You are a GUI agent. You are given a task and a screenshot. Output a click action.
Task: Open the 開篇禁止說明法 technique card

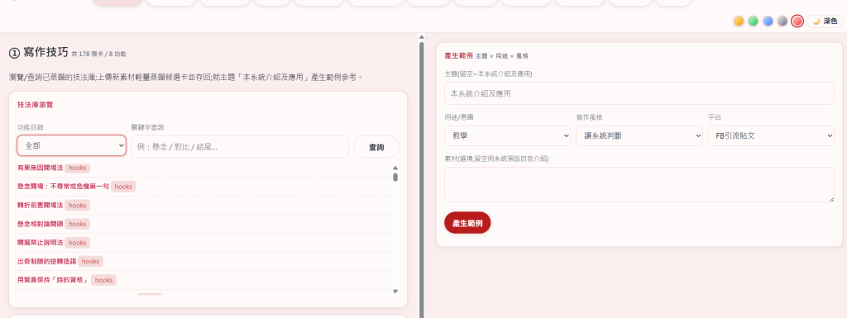40,243
